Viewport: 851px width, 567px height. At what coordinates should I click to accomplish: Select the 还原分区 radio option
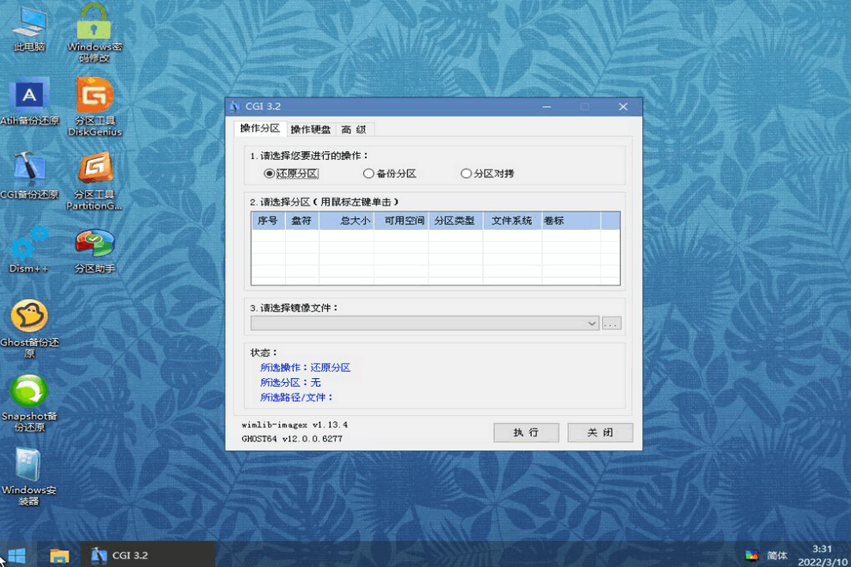pos(270,173)
